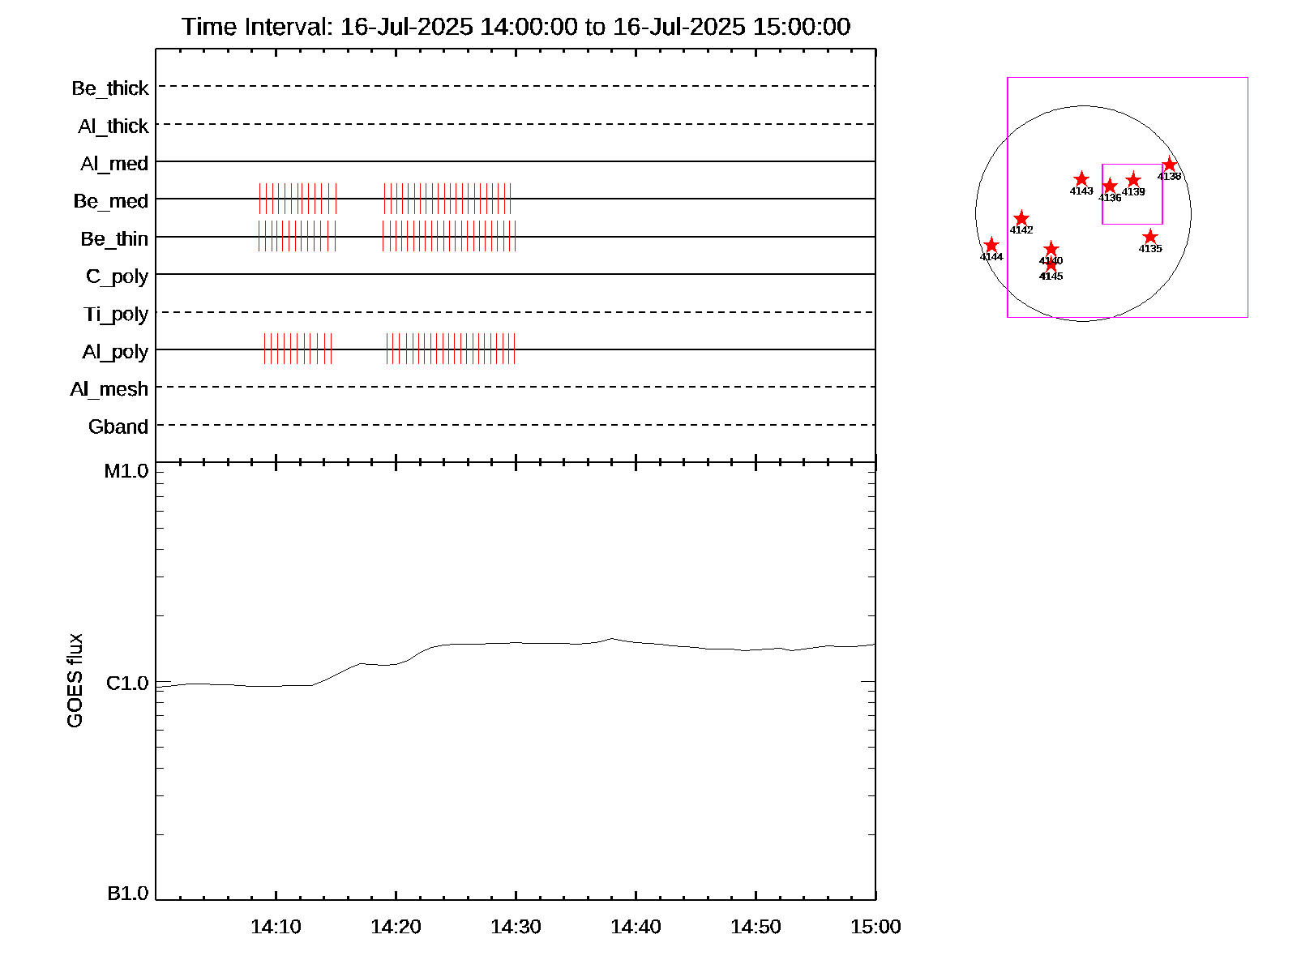
Task: Click the Be_thick filter label
Action: (x=110, y=88)
